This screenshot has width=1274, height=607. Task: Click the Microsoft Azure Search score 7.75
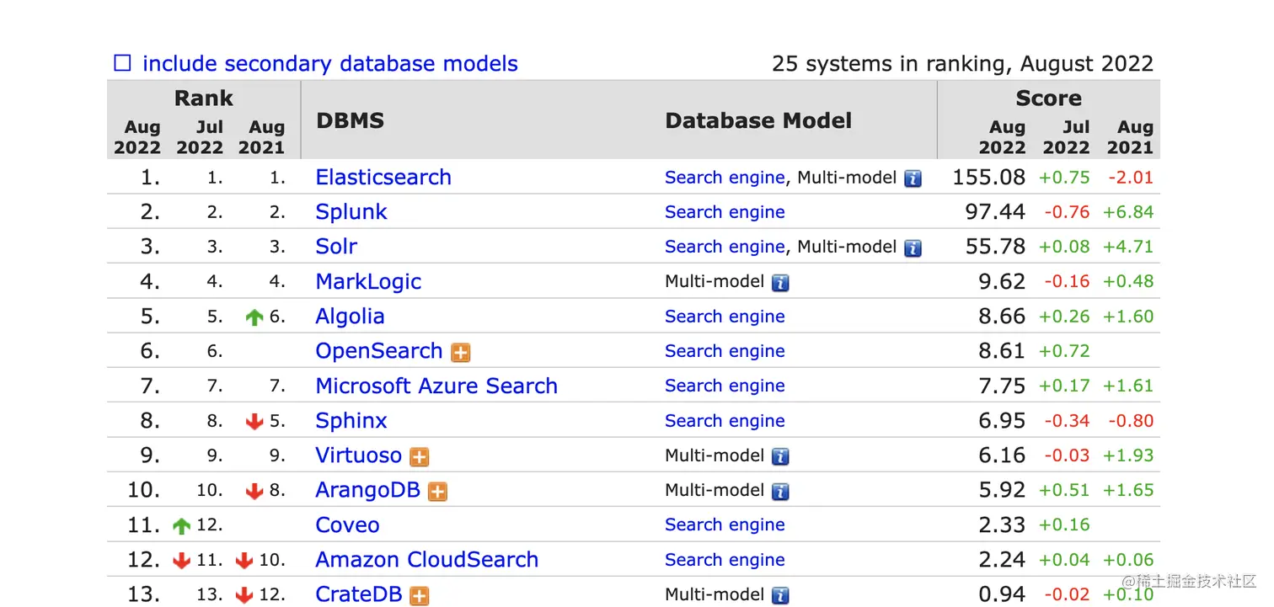tap(1003, 386)
